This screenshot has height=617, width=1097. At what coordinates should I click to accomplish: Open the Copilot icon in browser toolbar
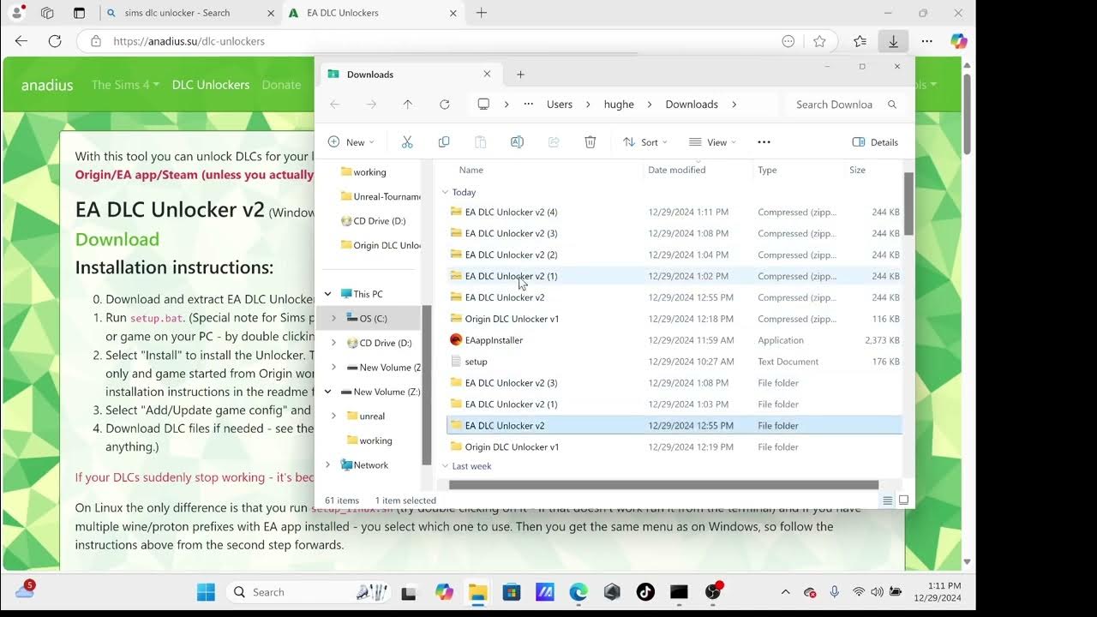(959, 41)
